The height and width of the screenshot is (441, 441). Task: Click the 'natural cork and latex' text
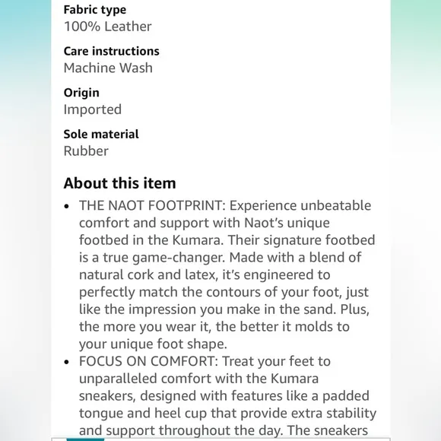point(148,274)
